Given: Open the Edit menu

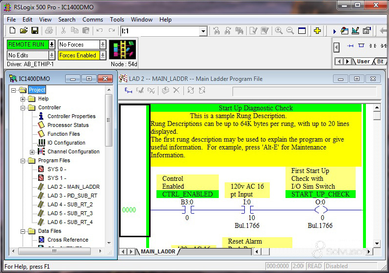Looking at the screenshot, I should [x=27, y=20].
